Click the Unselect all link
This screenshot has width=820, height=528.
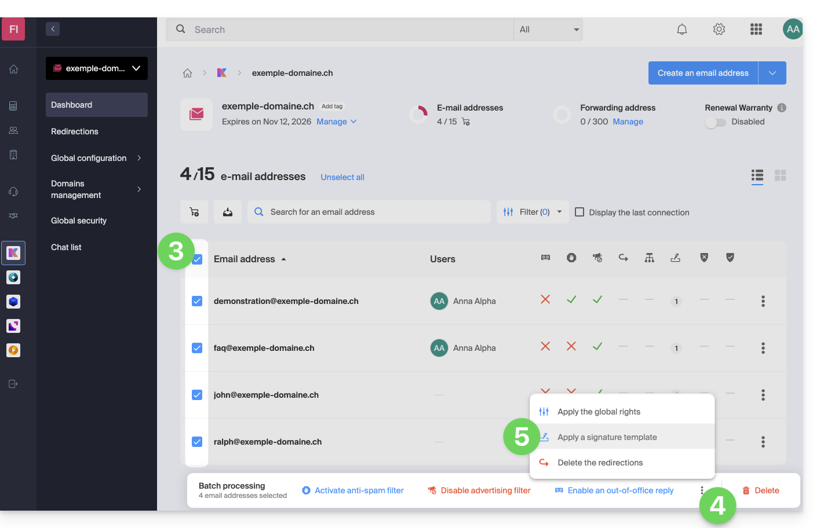[x=342, y=177]
